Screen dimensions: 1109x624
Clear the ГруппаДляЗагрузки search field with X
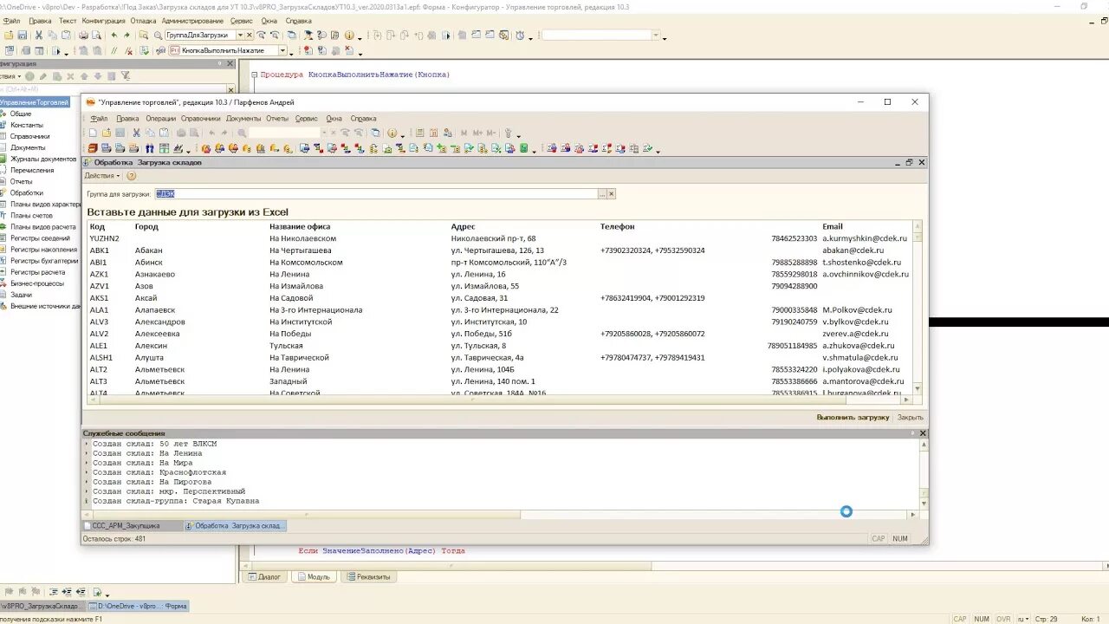(x=250, y=36)
